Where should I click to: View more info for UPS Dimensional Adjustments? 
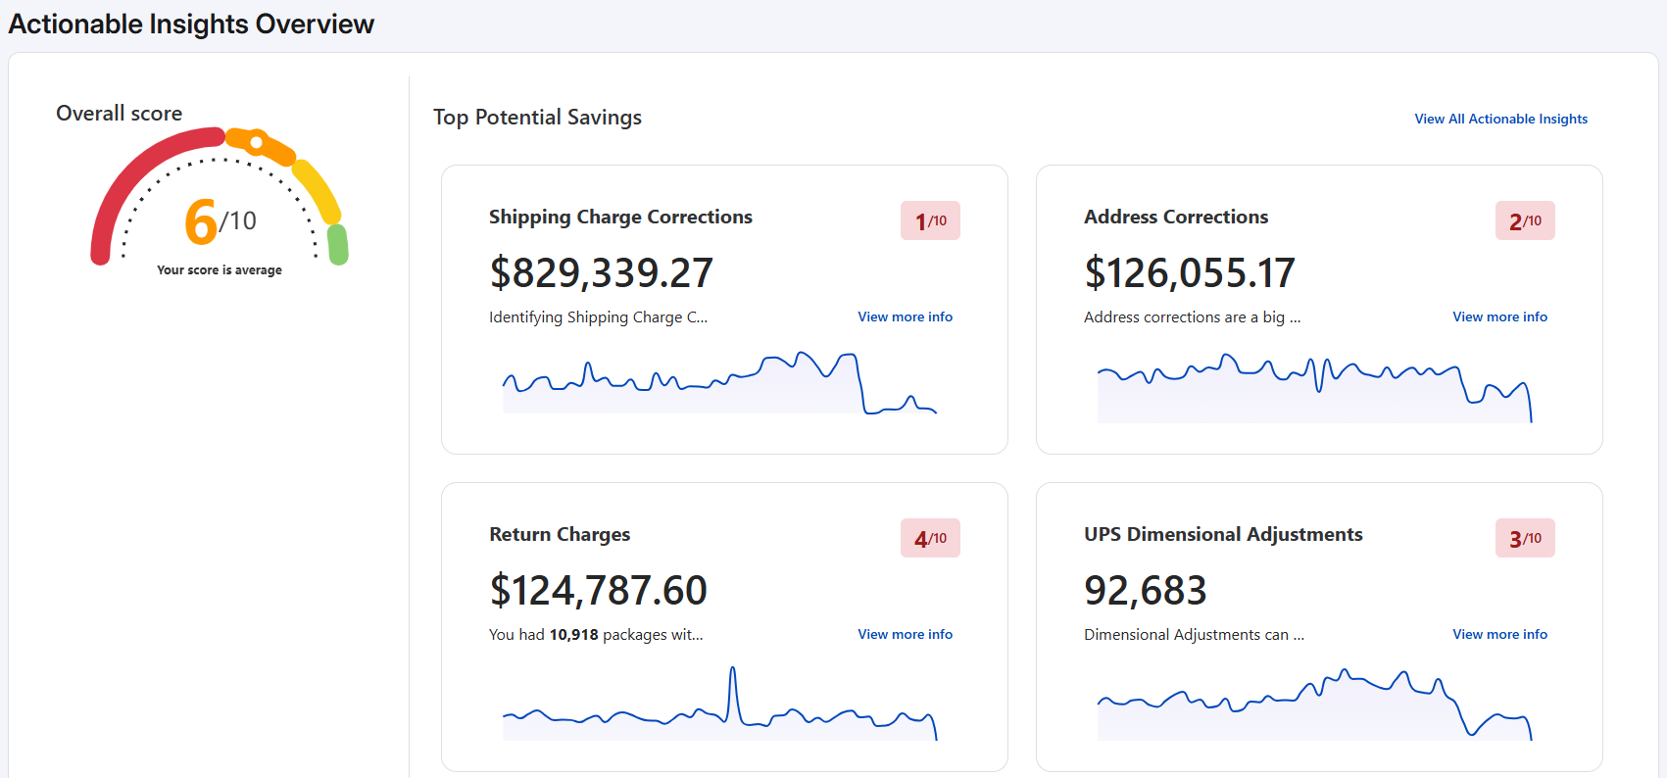pyautogui.click(x=1499, y=634)
